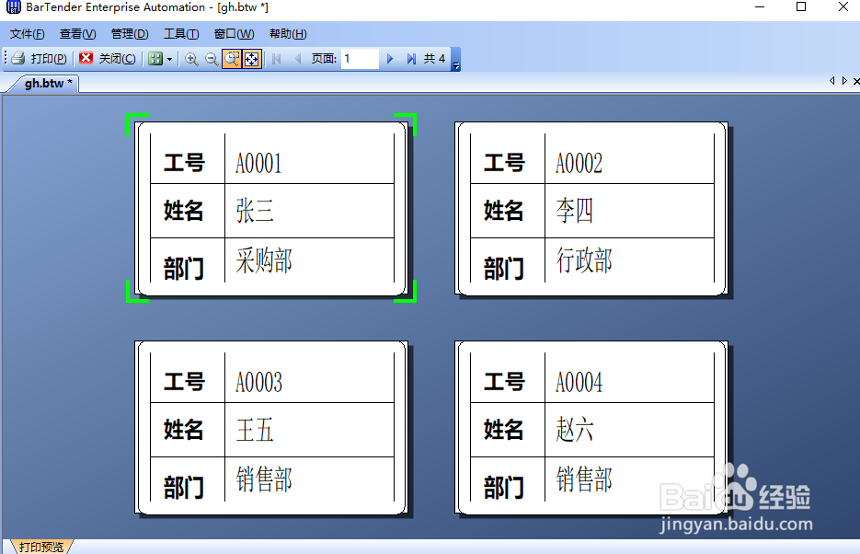Toggle the fit-to-window arrows icon
Screen dimensions: 860x554
(252, 59)
